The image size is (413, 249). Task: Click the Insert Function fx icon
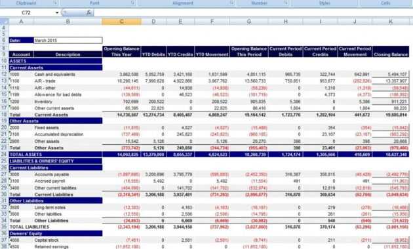(88, 12)
